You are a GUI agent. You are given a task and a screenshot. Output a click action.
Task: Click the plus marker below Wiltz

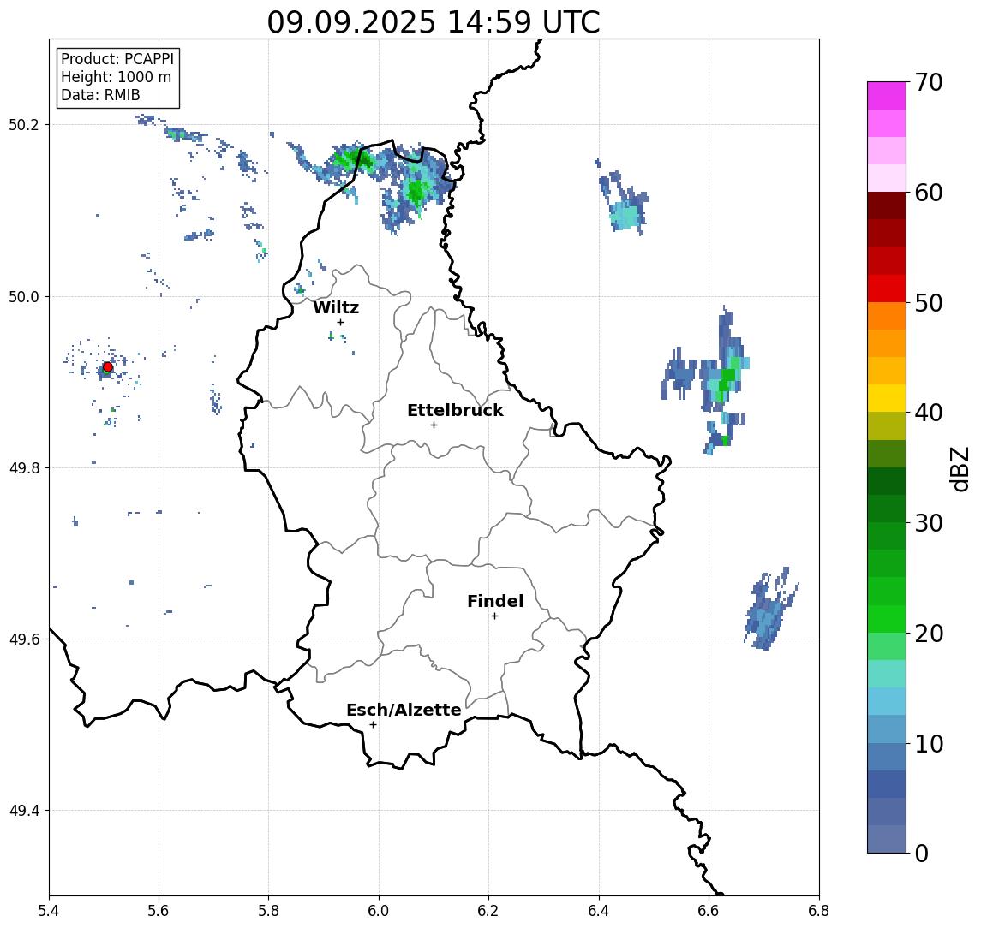[x=340, y=322]
